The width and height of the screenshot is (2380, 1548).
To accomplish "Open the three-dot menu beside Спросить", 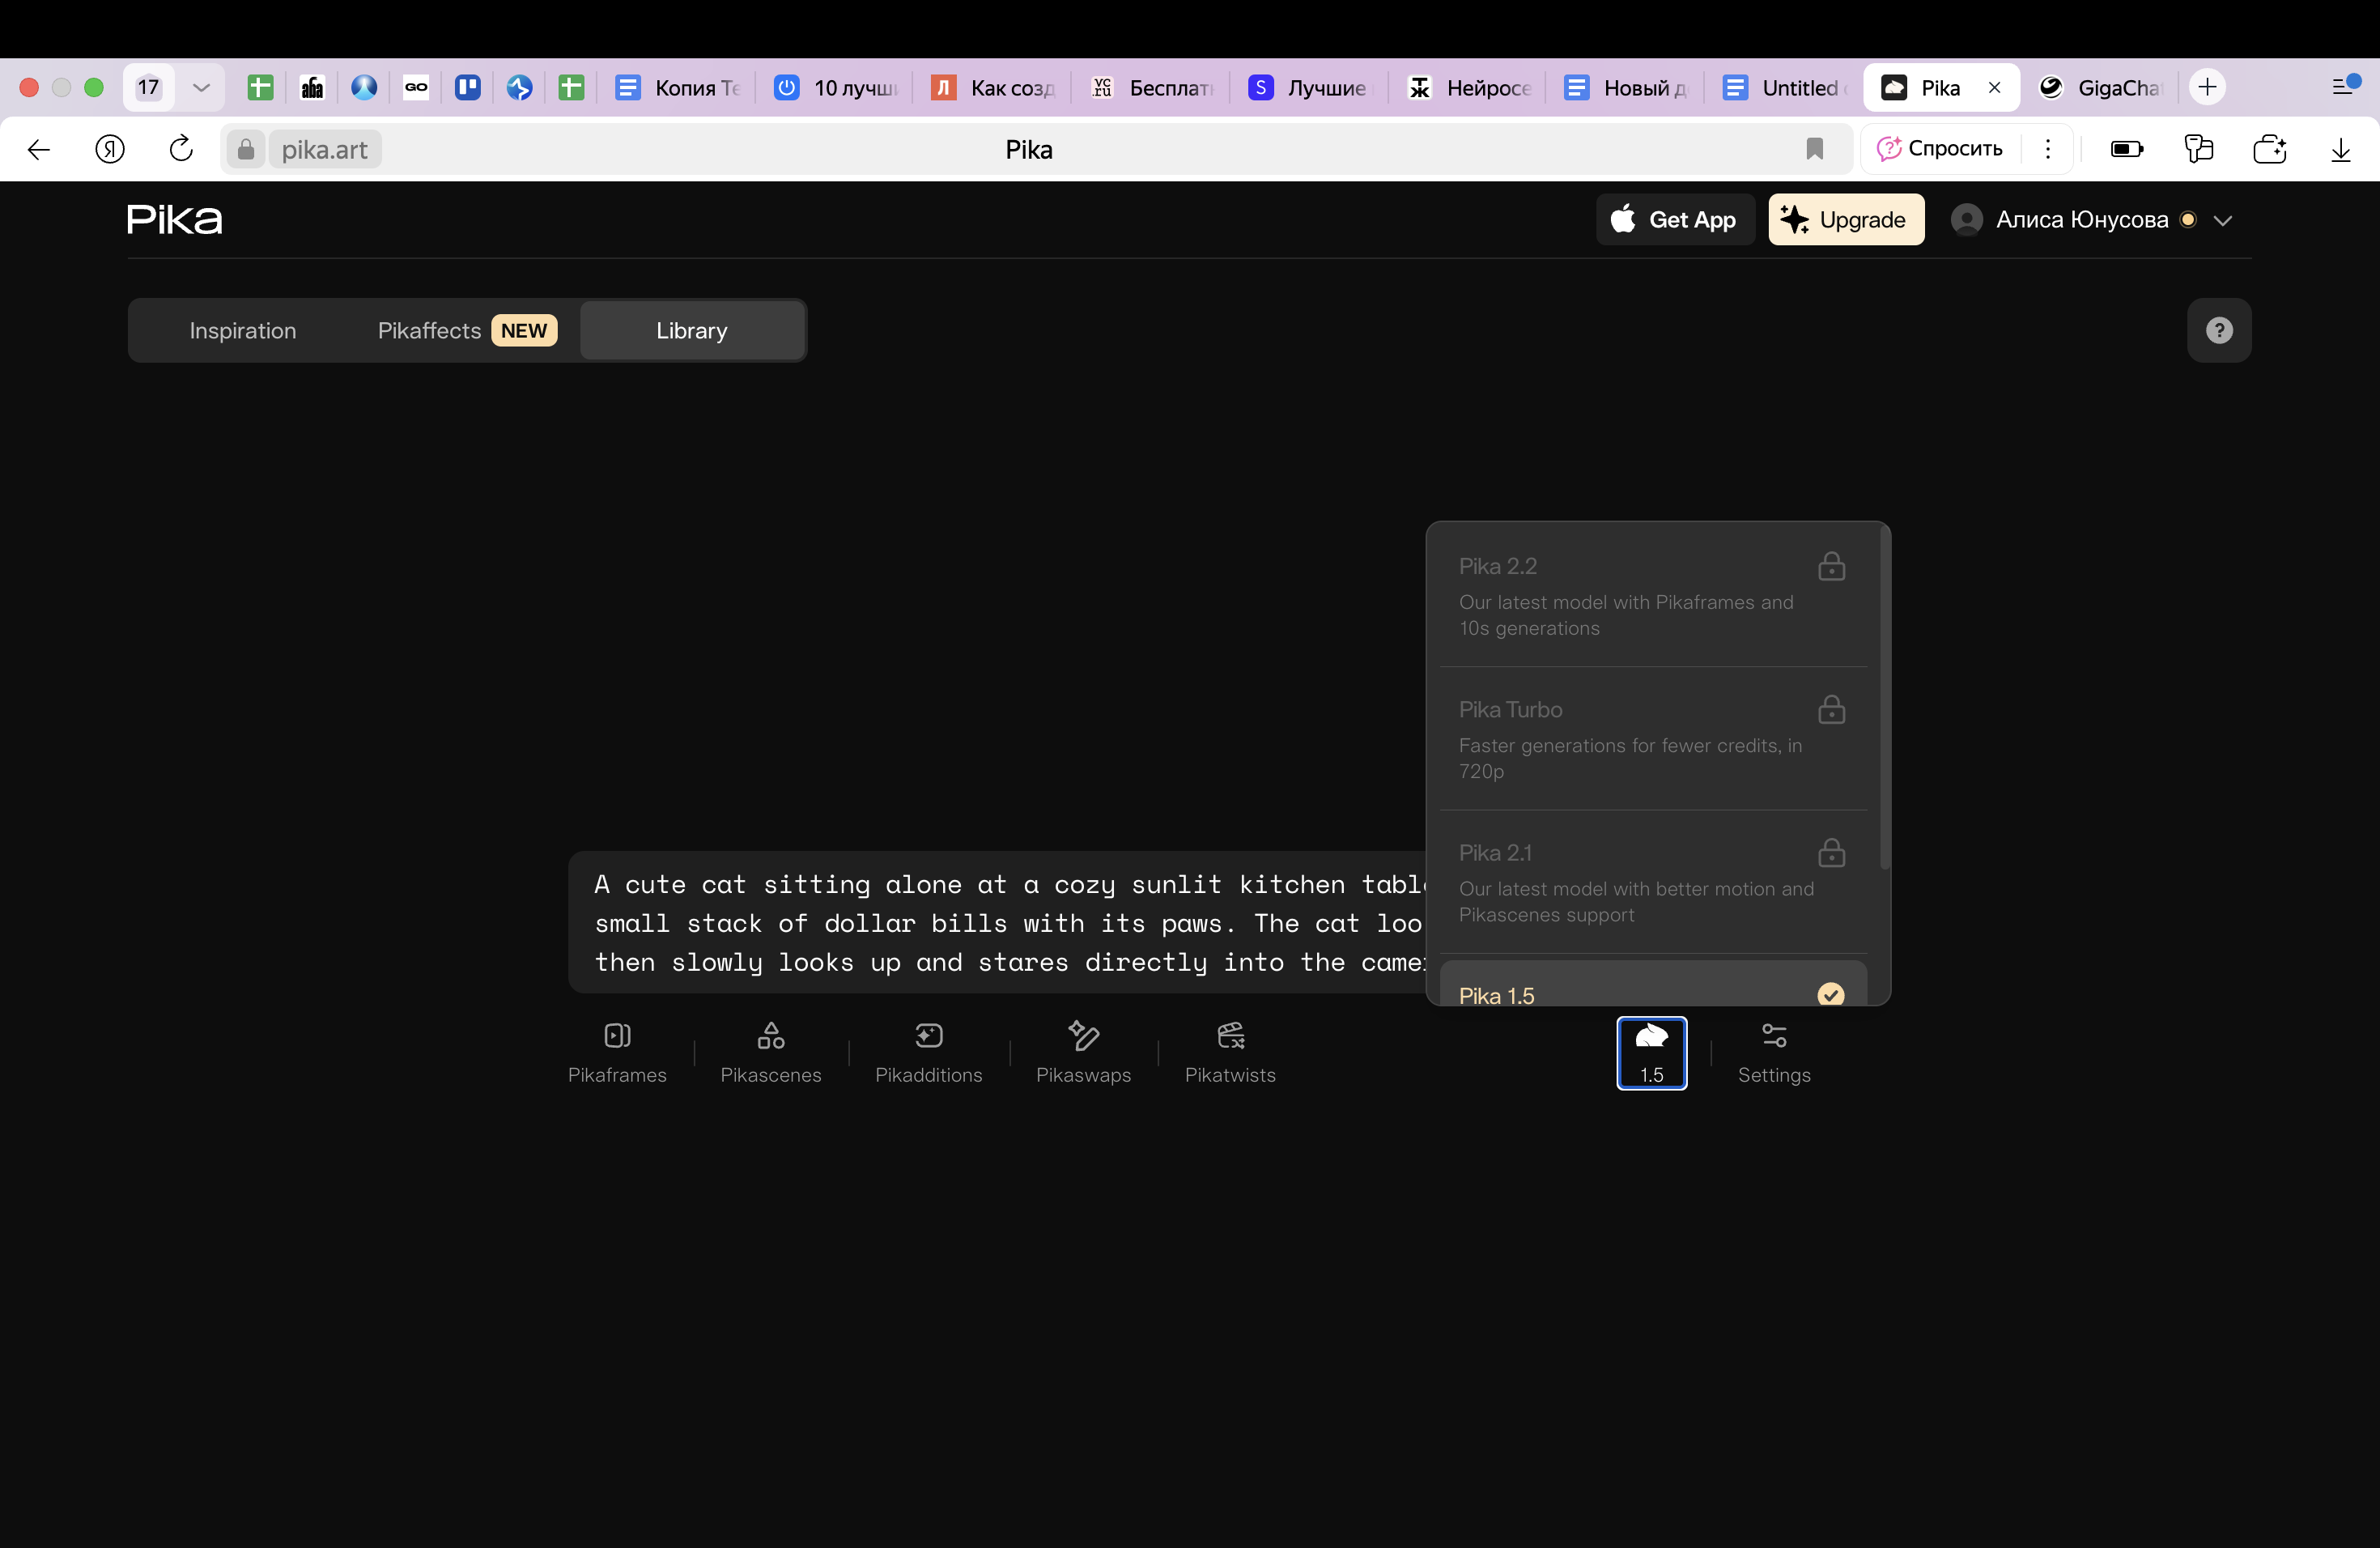I will pyautogui.click(x=2048, y=148).
